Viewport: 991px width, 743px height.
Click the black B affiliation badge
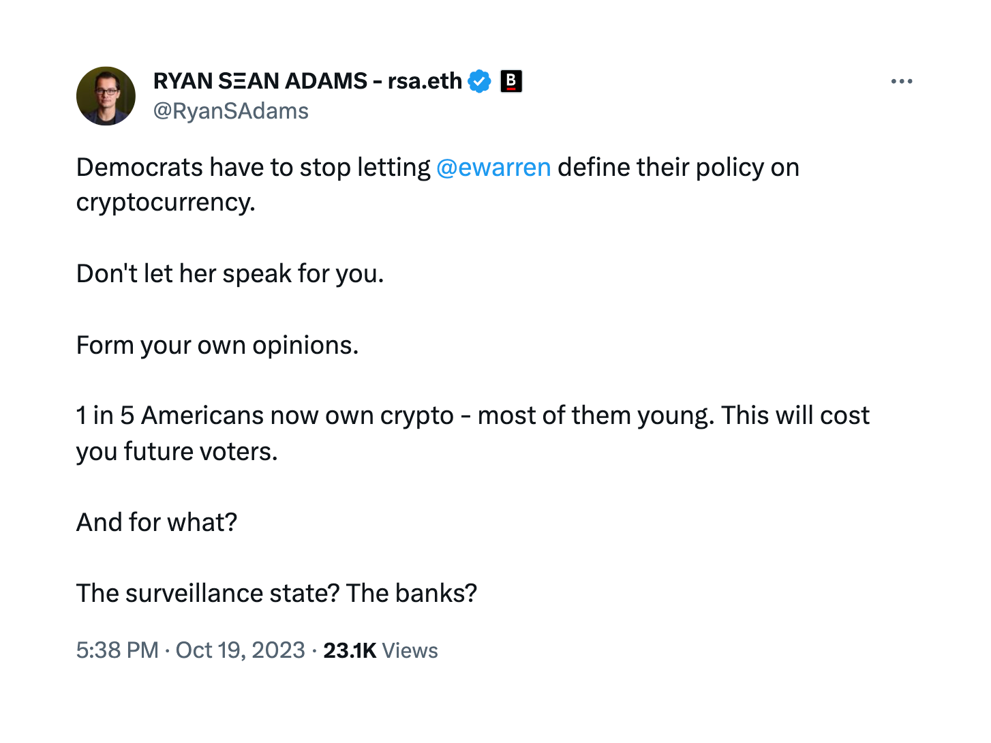coord(511,81)
